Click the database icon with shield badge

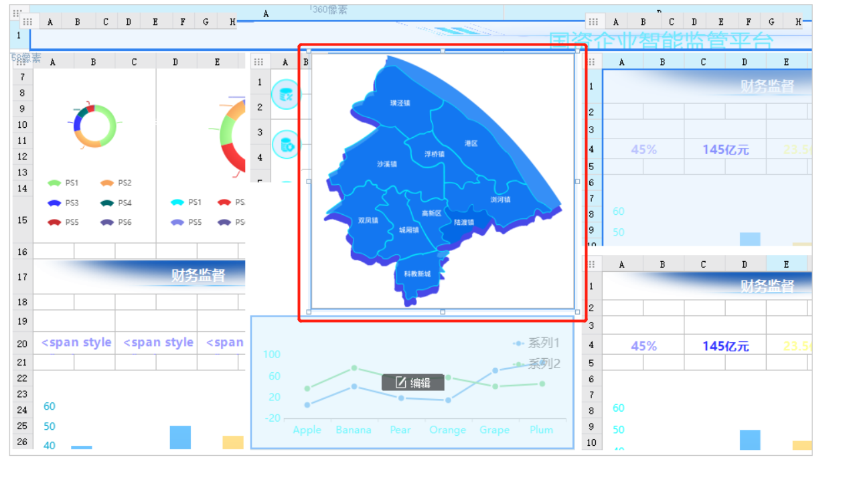pos(286,145)
